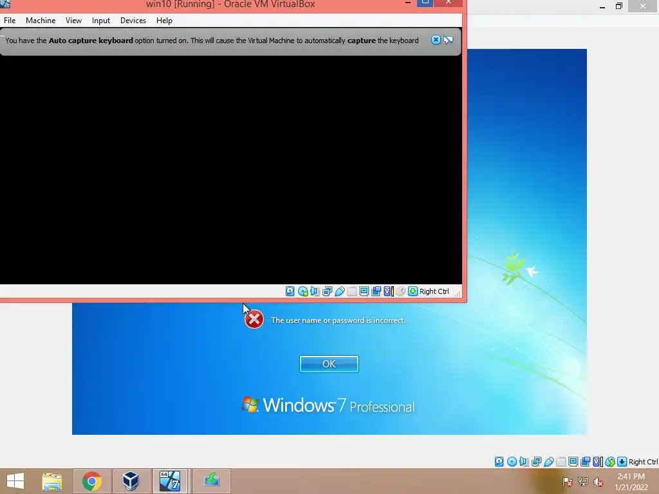Restore down the background Windows 7 VM window
Image resolution: width=659 pixels, height=494 pixels.
click(x=619, y=6)
